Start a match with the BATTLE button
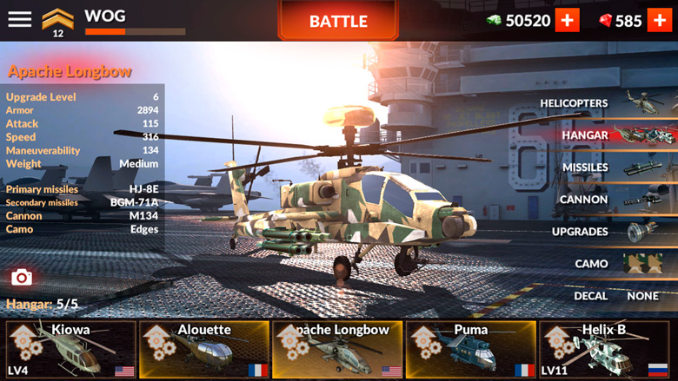This screenshot has width=678, height=381. click(x=338, y=20)
